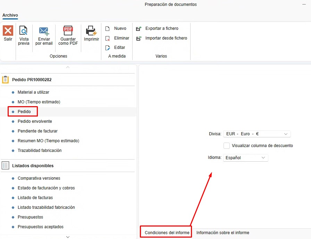Enable Visualizar columna de descuento checkbox

tap(227, 146)
